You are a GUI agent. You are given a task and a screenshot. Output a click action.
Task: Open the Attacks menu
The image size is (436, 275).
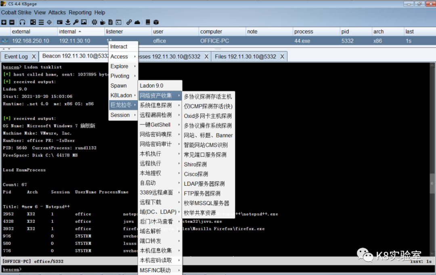tap(57, 13)
